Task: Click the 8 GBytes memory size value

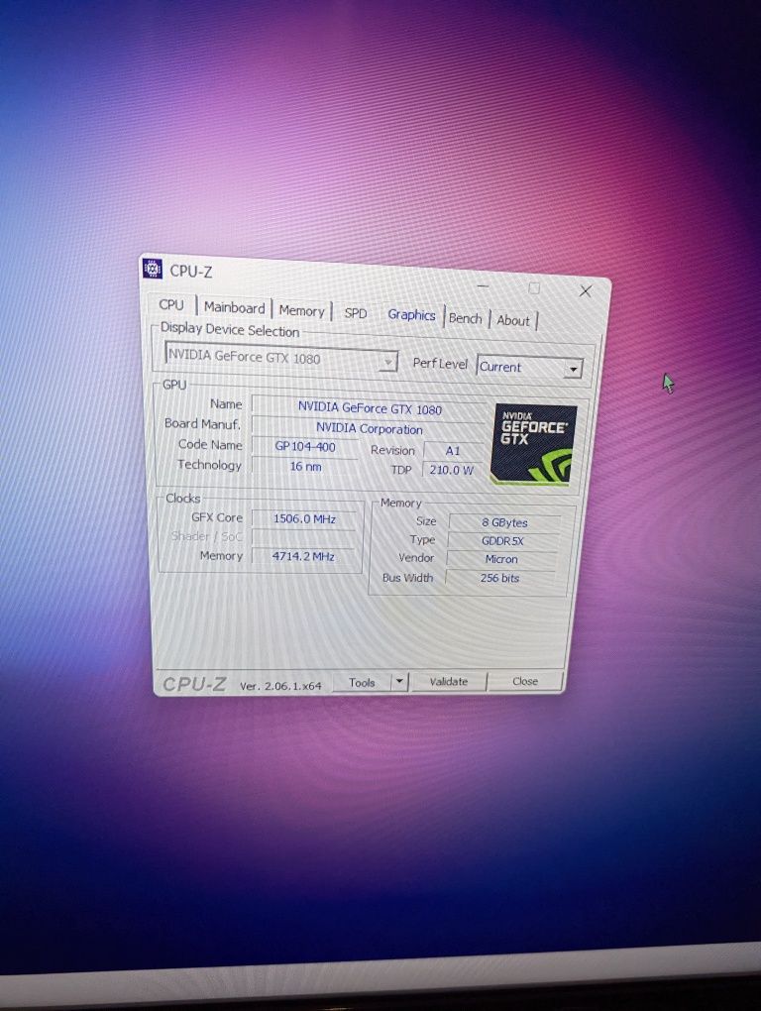Action: (504, 522)
